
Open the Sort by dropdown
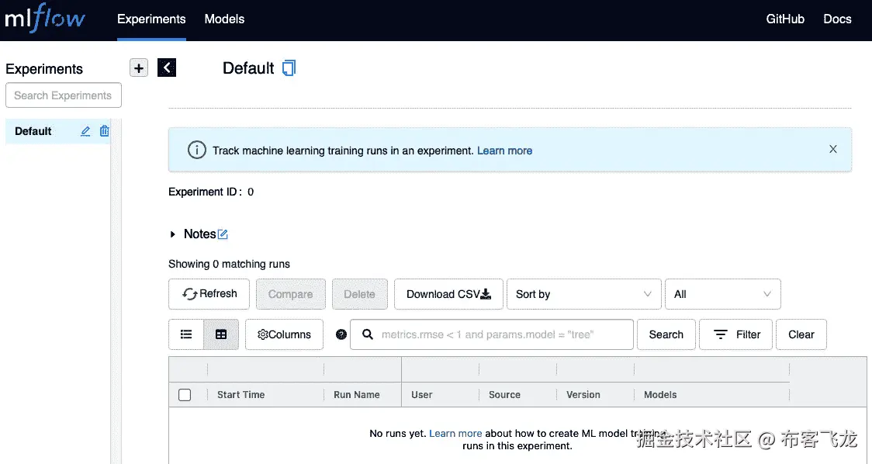[583, 294]
